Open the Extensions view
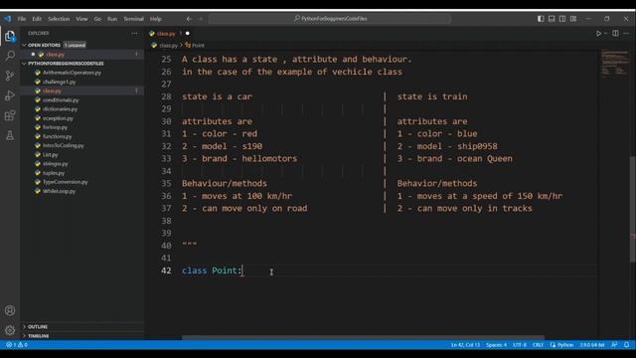636x358 pixels. [x=10, y=116]
